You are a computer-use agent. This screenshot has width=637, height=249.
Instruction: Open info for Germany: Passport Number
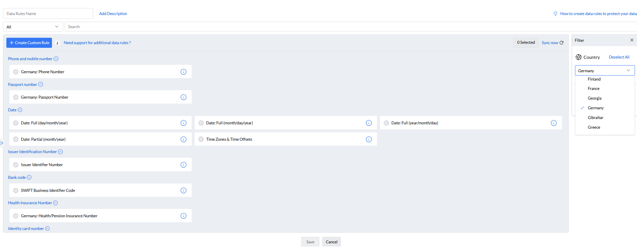pos(183,97)
